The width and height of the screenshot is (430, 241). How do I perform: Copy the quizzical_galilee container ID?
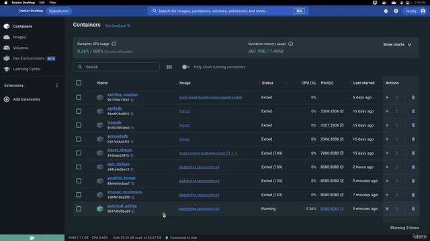coord(133,212)
